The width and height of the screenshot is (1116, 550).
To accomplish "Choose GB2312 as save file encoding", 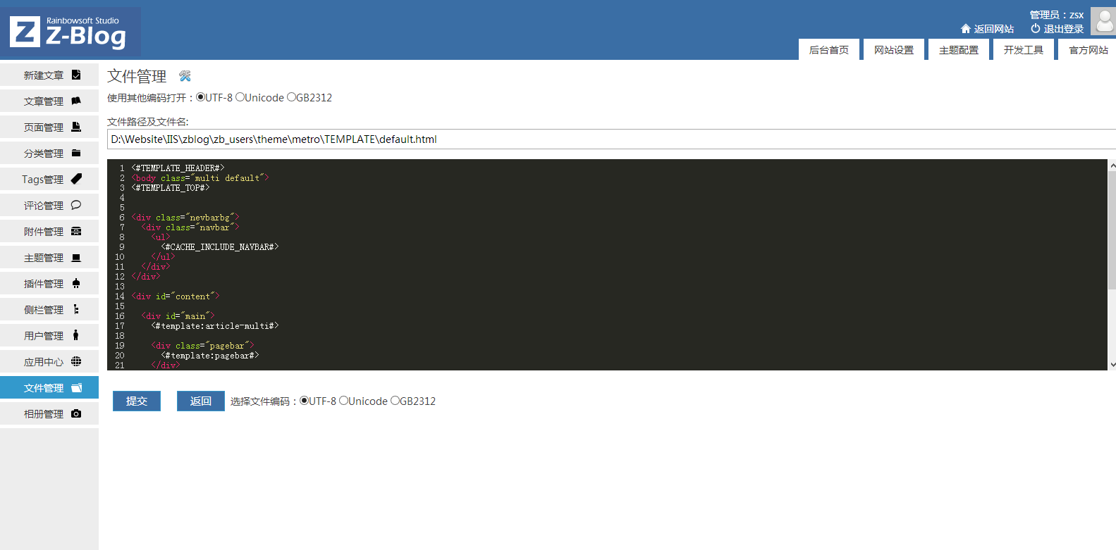I will (x=395, y=401).
